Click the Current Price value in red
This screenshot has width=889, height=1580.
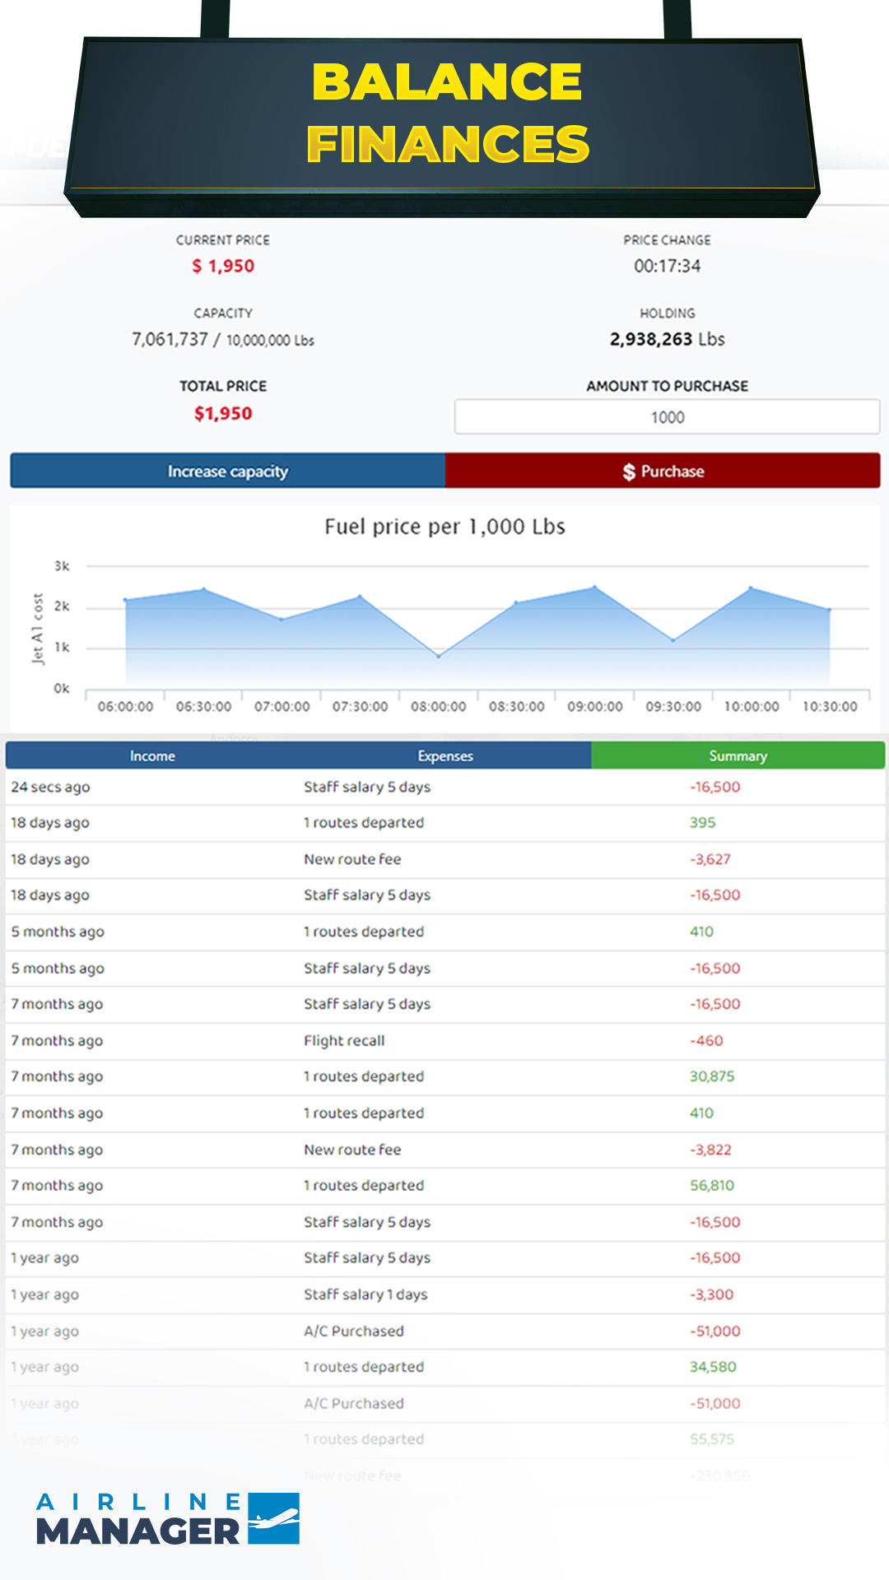coord(223,266)
